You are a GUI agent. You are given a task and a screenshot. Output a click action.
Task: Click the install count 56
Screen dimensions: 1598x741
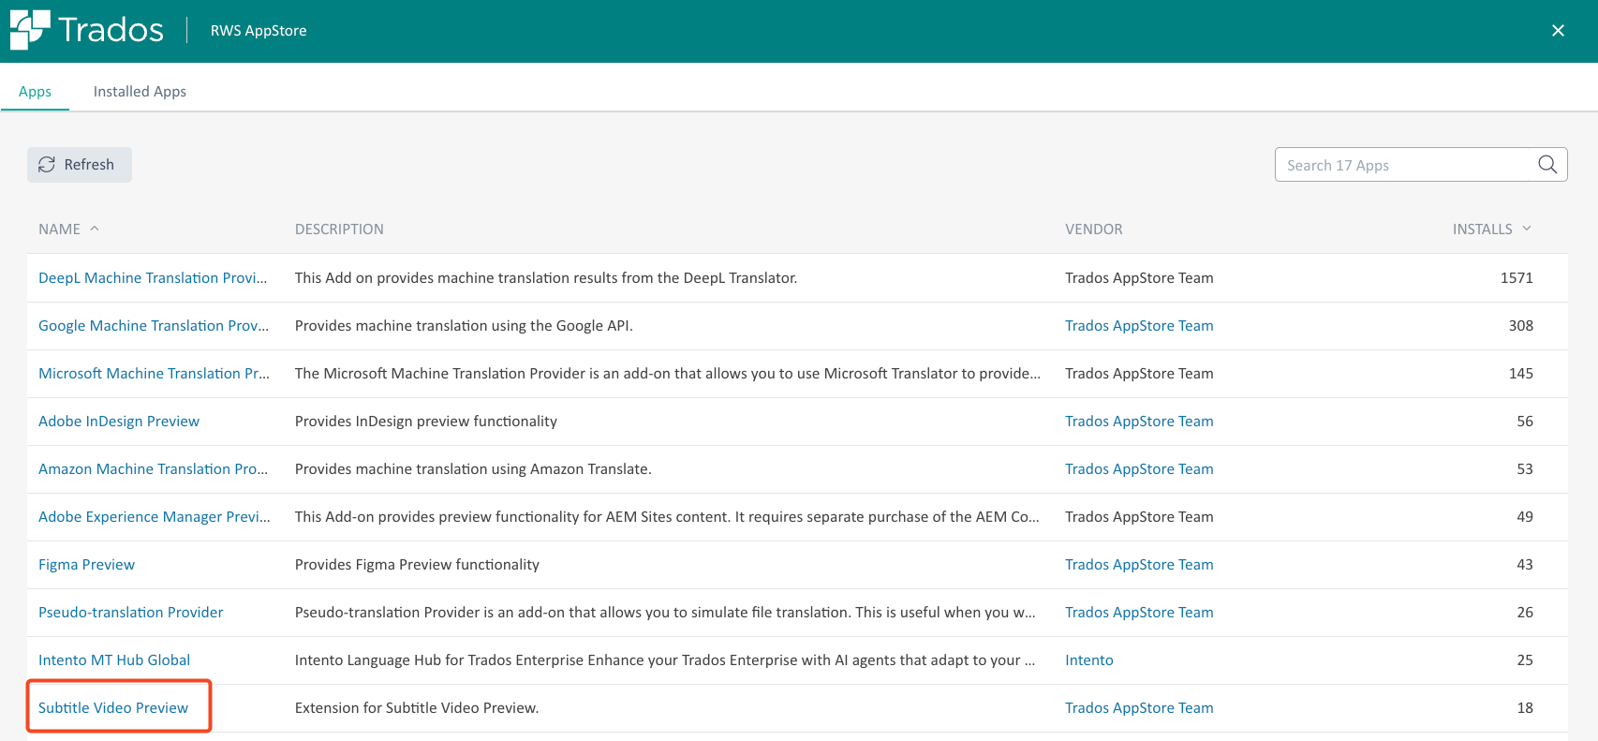click(x=1525, y=422)
